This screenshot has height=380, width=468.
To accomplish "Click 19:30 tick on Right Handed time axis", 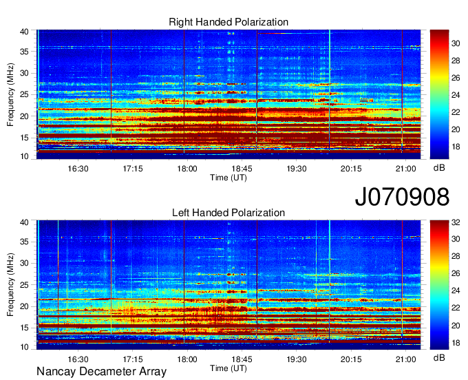I will pos(297,169).
